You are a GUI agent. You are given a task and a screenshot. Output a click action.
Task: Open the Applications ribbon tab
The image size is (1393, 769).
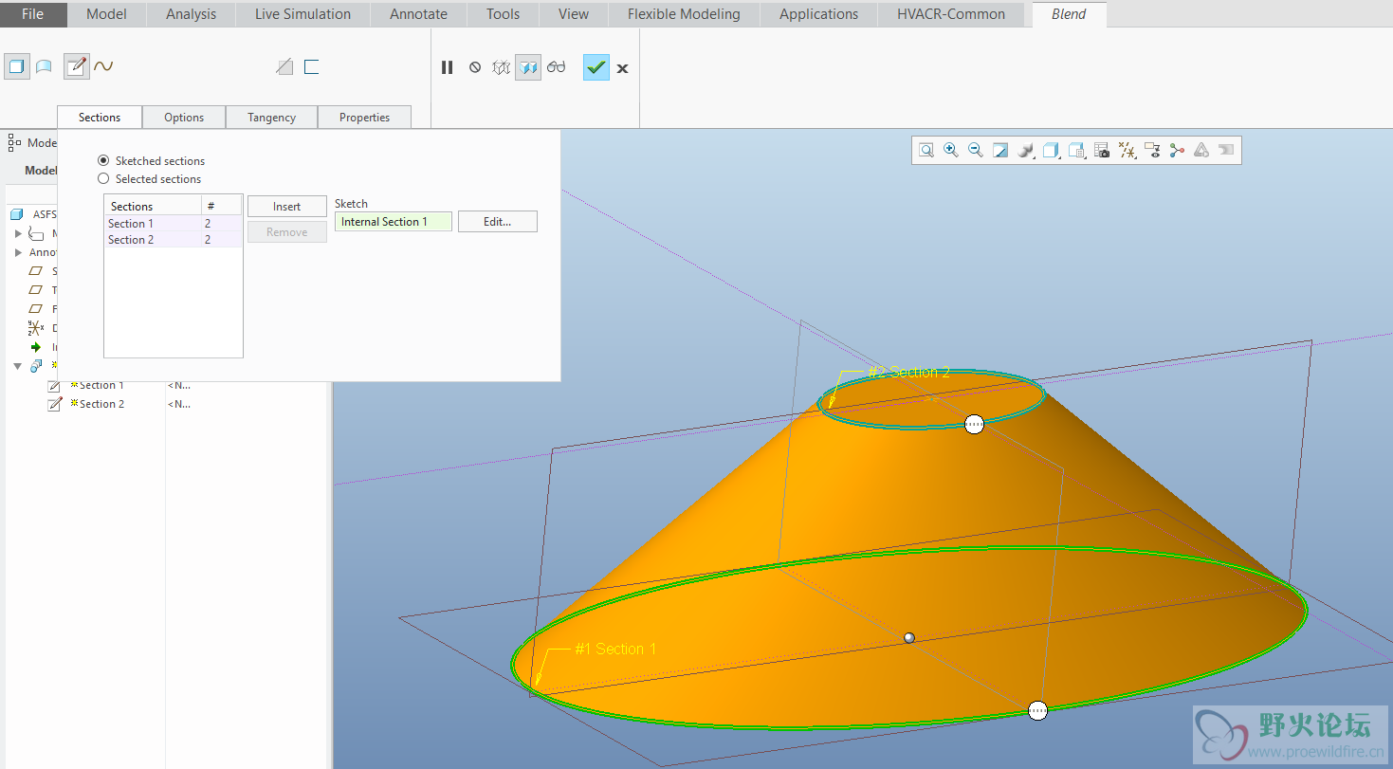click(818, 14)
